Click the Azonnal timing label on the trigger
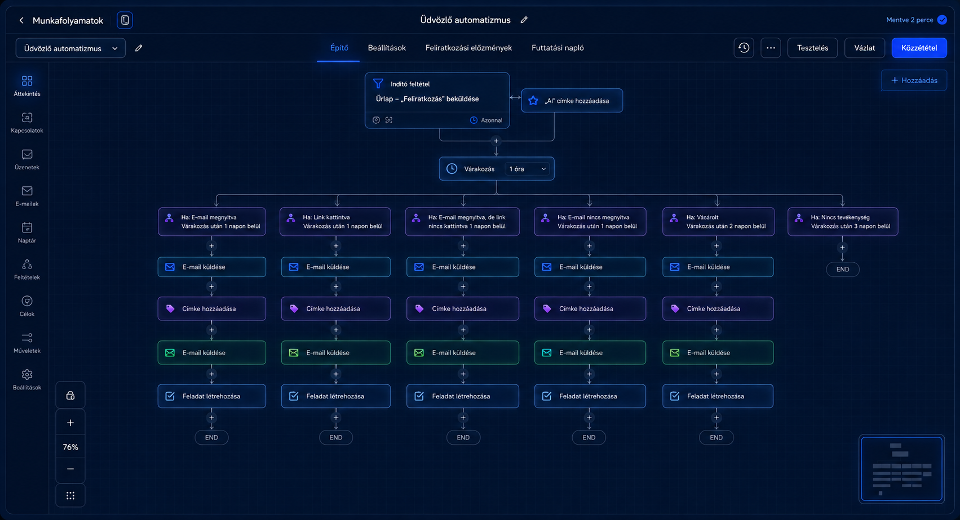The image size is (960, 520). (486, 120)
